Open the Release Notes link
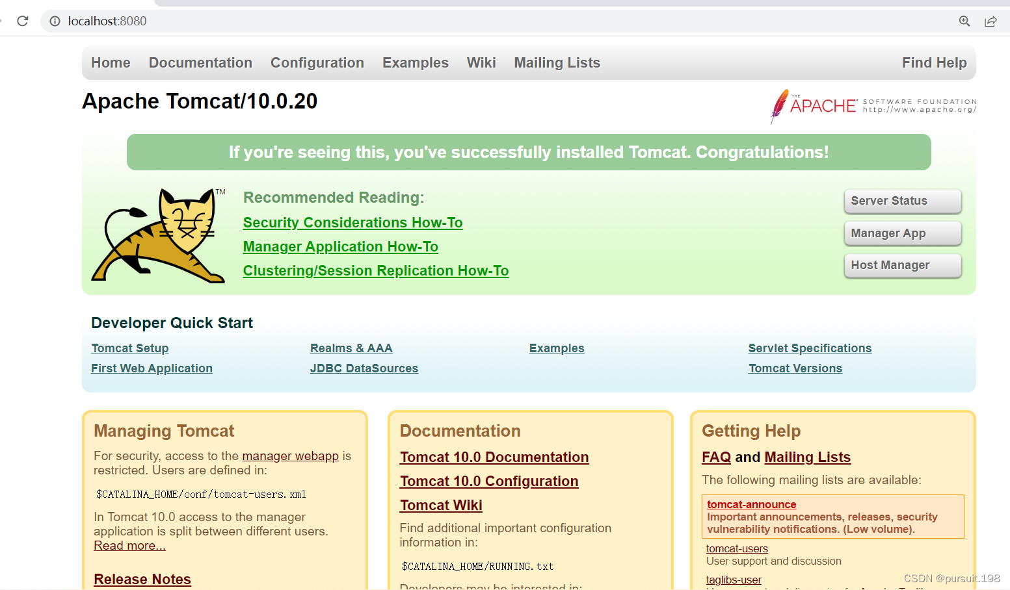This screenshot has width=1010, height=590. [142, 579]
